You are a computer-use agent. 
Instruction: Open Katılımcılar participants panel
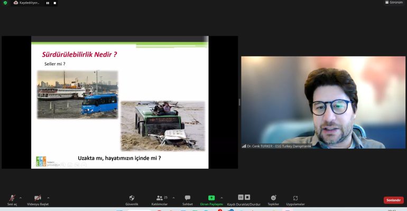tap(160, 198)
